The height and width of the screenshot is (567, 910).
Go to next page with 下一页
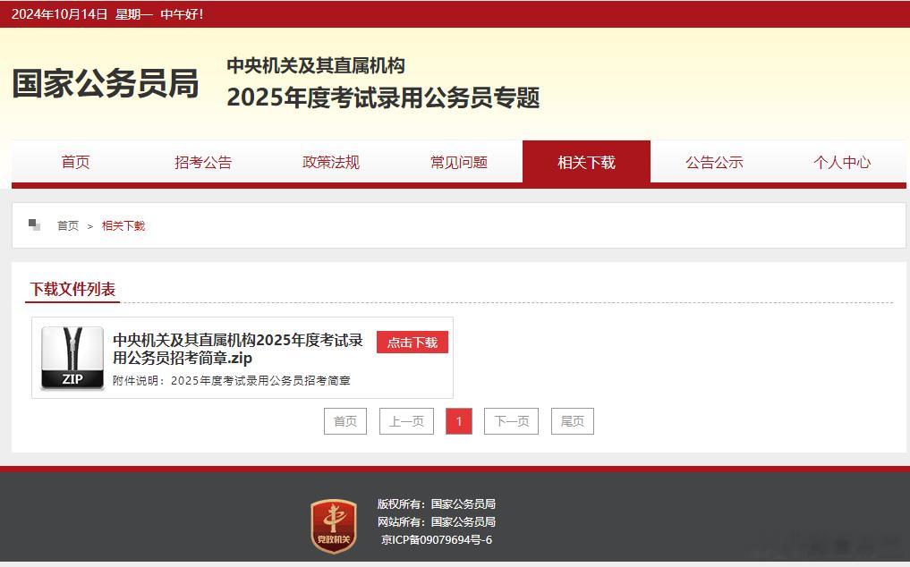point(511,421)
